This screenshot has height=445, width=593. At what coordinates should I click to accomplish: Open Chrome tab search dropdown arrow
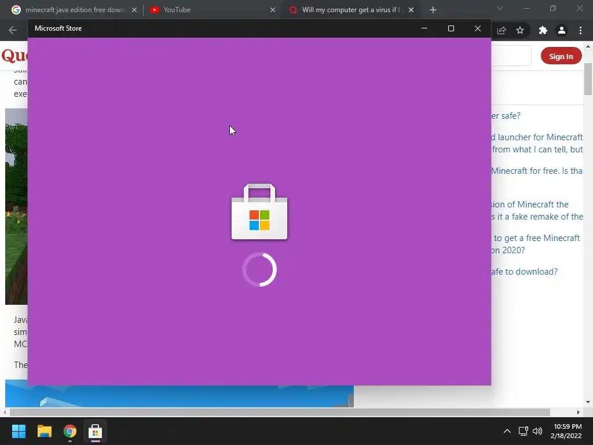coord(500,8)
